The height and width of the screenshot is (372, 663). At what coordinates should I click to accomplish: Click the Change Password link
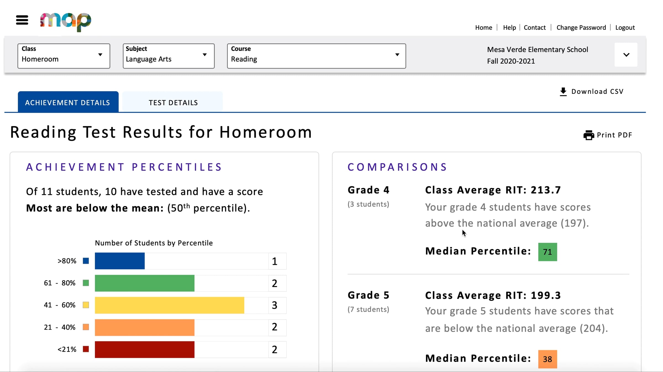point(581,28)
